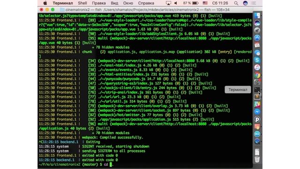Open the Правка menu

(x=99, y=3)
